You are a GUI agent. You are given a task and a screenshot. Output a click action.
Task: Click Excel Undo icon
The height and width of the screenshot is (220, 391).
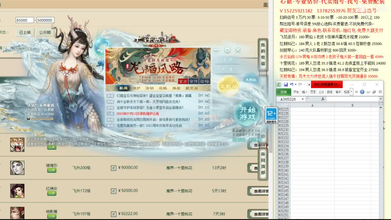click(x=291, y=84)
